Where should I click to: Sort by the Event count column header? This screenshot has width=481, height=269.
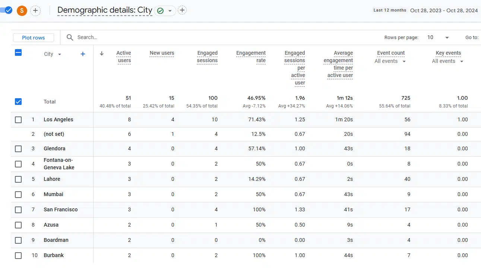pyautogui.click(x=391, y=53)
